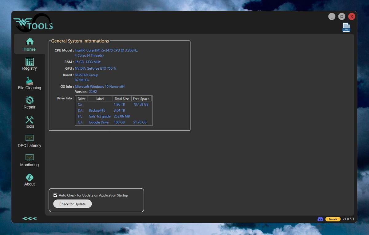Click the B75MU3+ board model text

pyautogui.click(x=82, y=80)
